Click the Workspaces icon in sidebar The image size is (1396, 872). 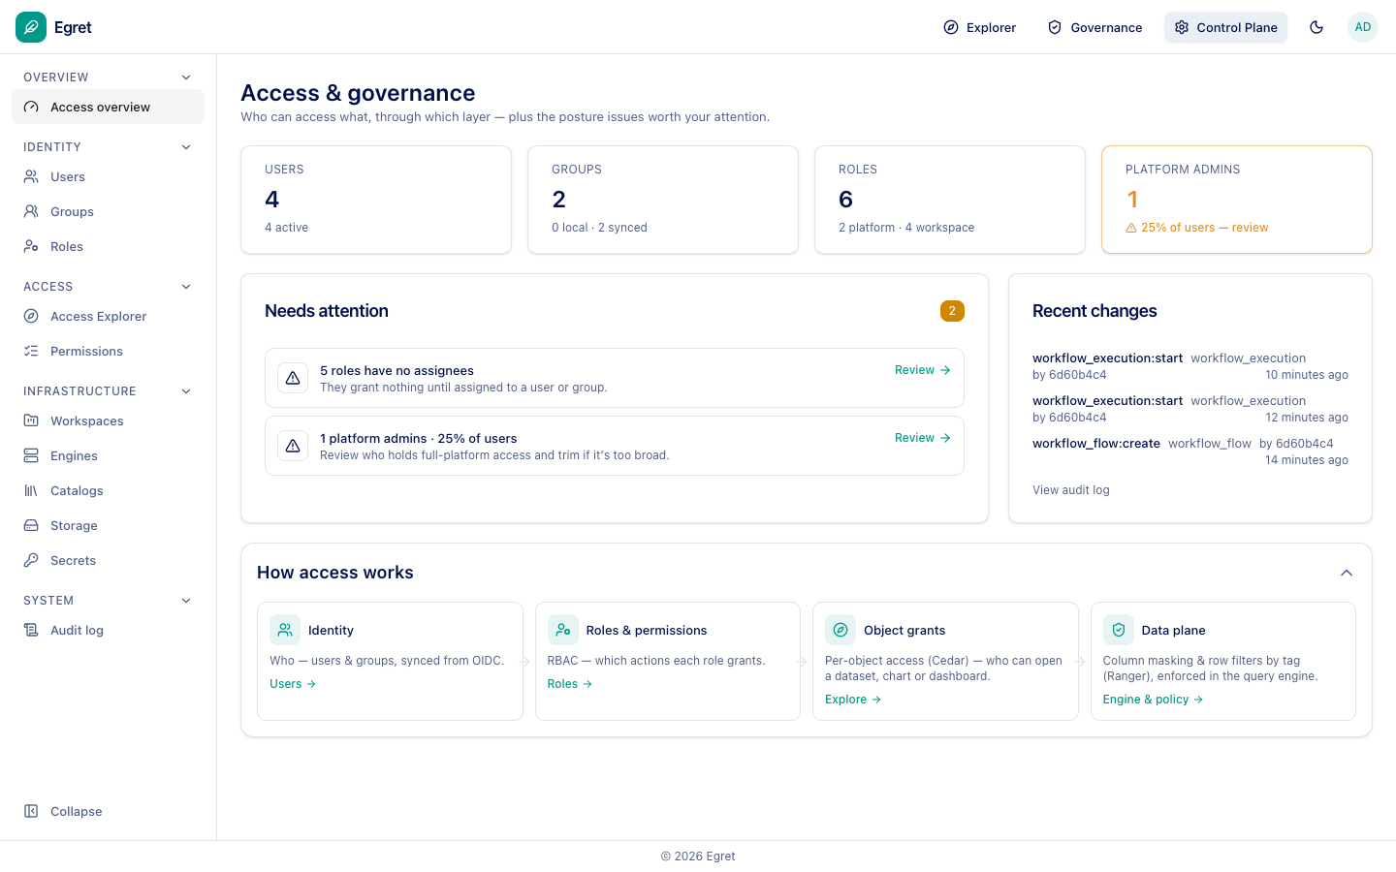[31, 420]
